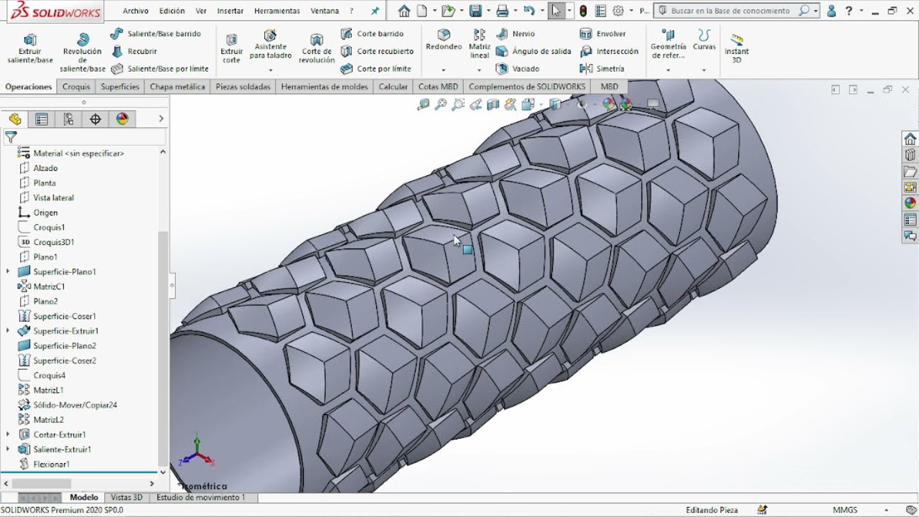Click the Nervio rib tool
Image resolution: width=919 pixels, height=517 pixels.
pyautogui.click(x=516, y=34)
